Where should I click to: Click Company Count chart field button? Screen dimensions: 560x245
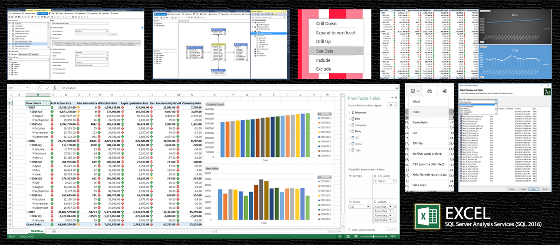(x=215, y=104)
